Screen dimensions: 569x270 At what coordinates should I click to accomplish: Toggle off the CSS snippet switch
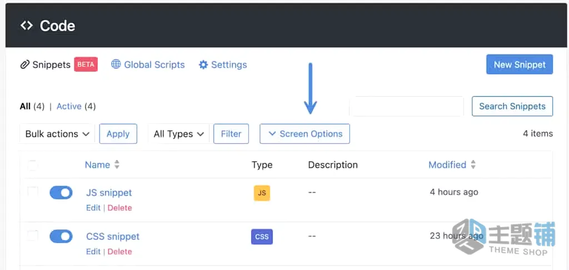(x=61, y=236)
